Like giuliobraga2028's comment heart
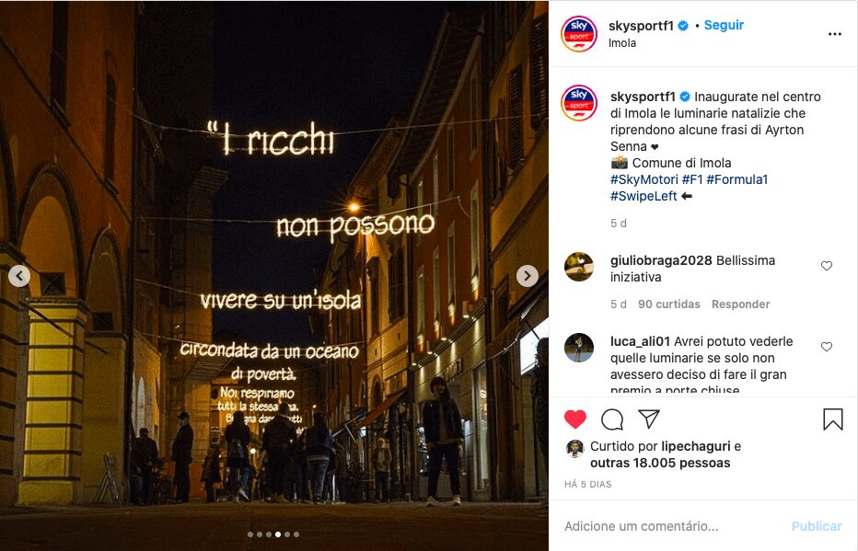This screenshot has width=858, height=551. tap(827, 266)
